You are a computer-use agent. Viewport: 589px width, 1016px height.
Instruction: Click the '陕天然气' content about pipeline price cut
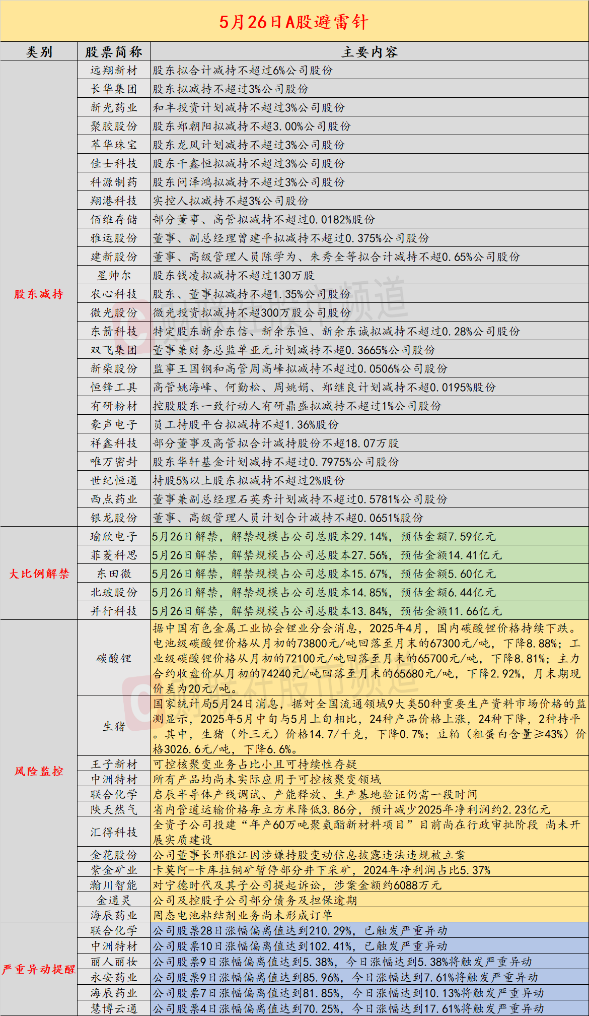tap(351, 809)
